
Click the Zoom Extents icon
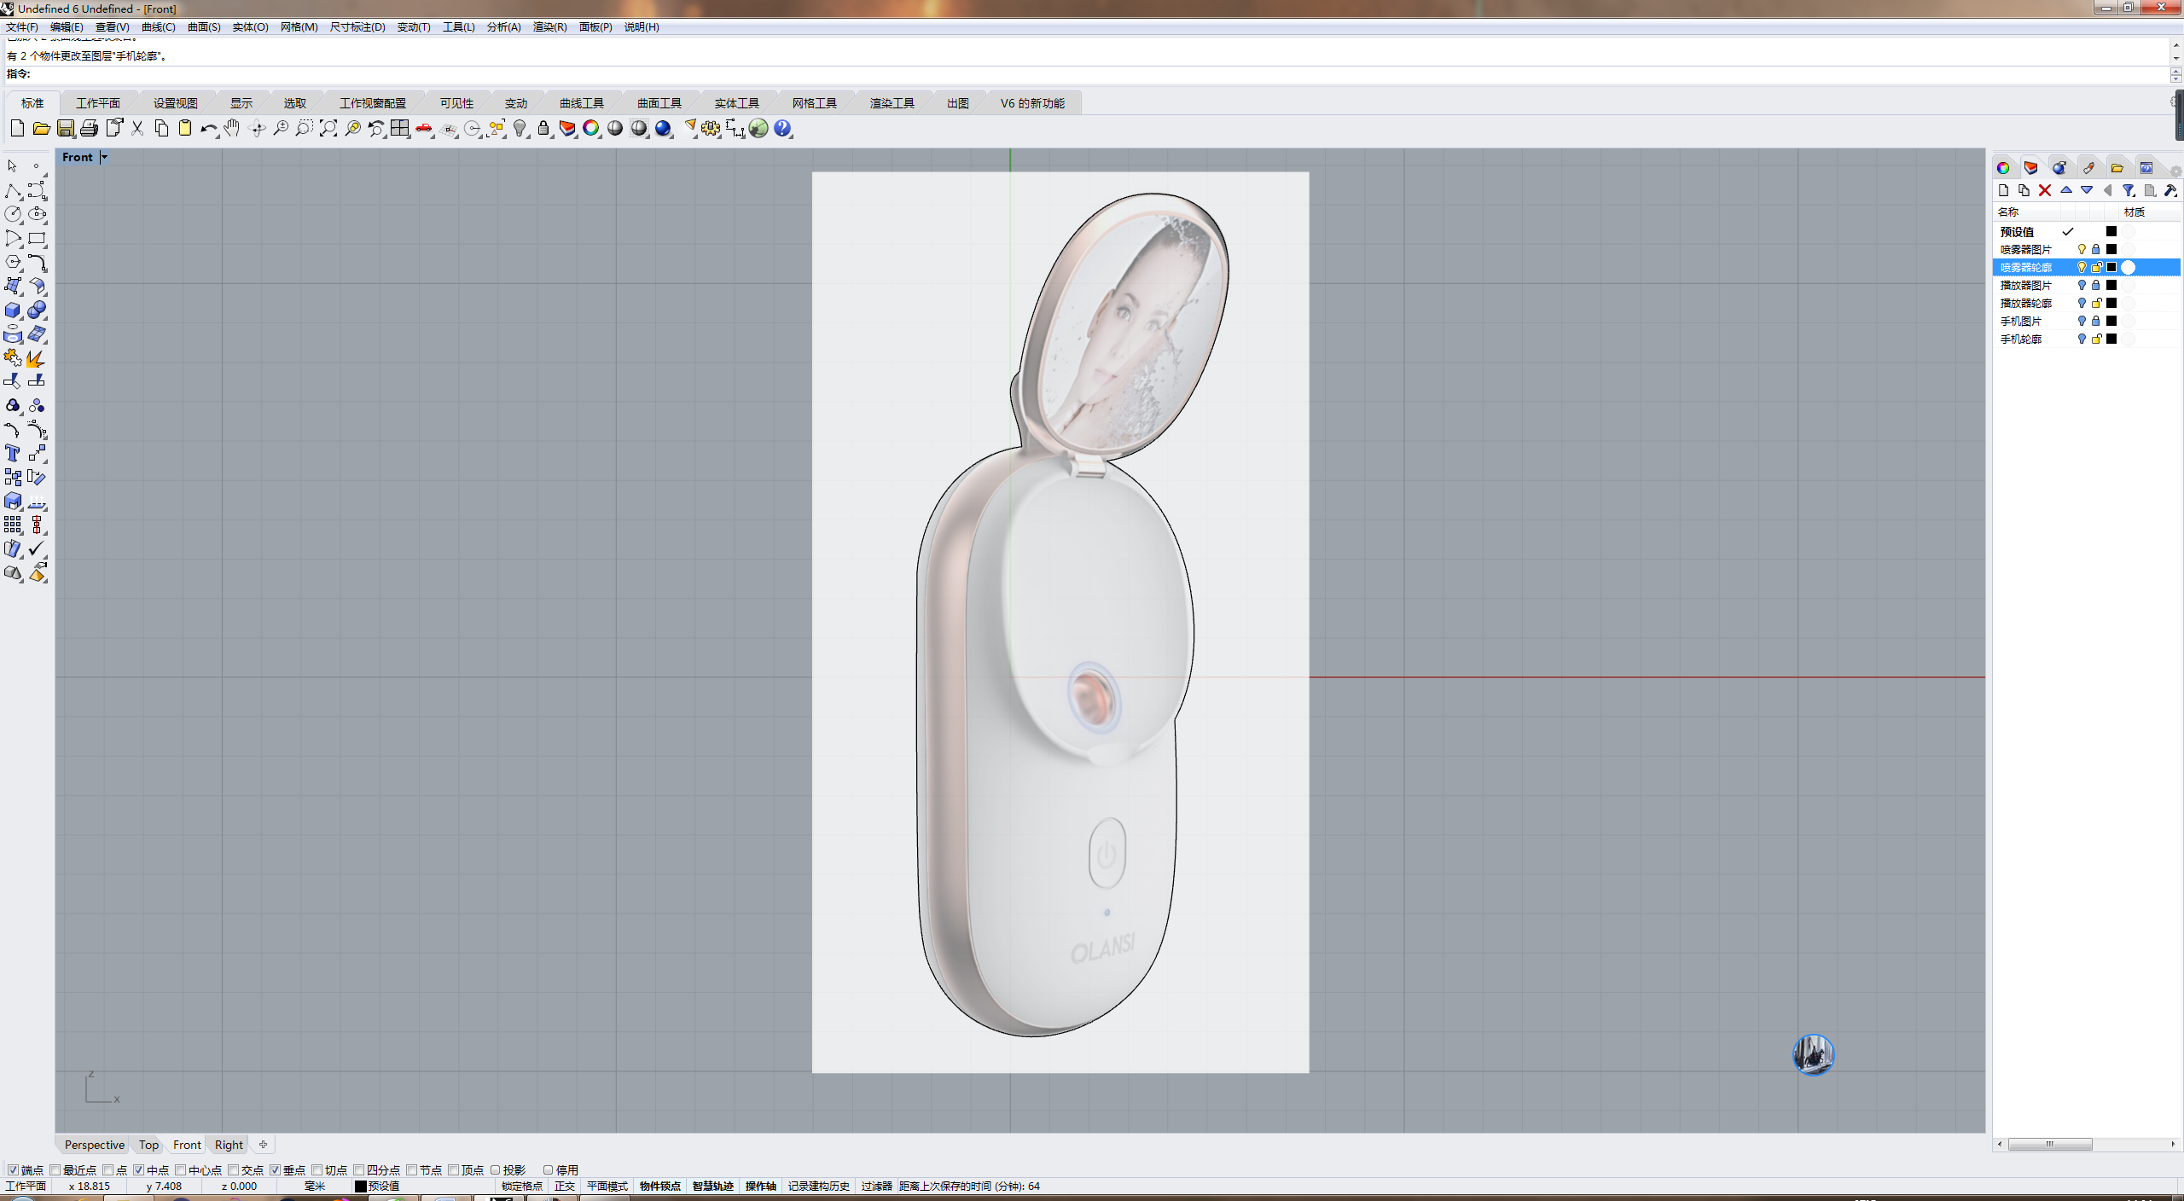(328, 129)
